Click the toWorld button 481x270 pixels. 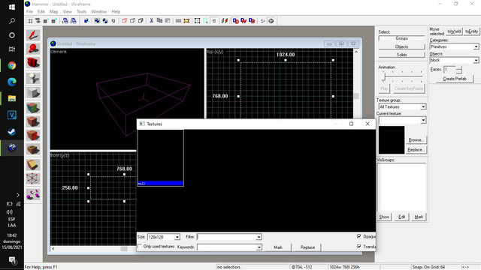[454, 31]
